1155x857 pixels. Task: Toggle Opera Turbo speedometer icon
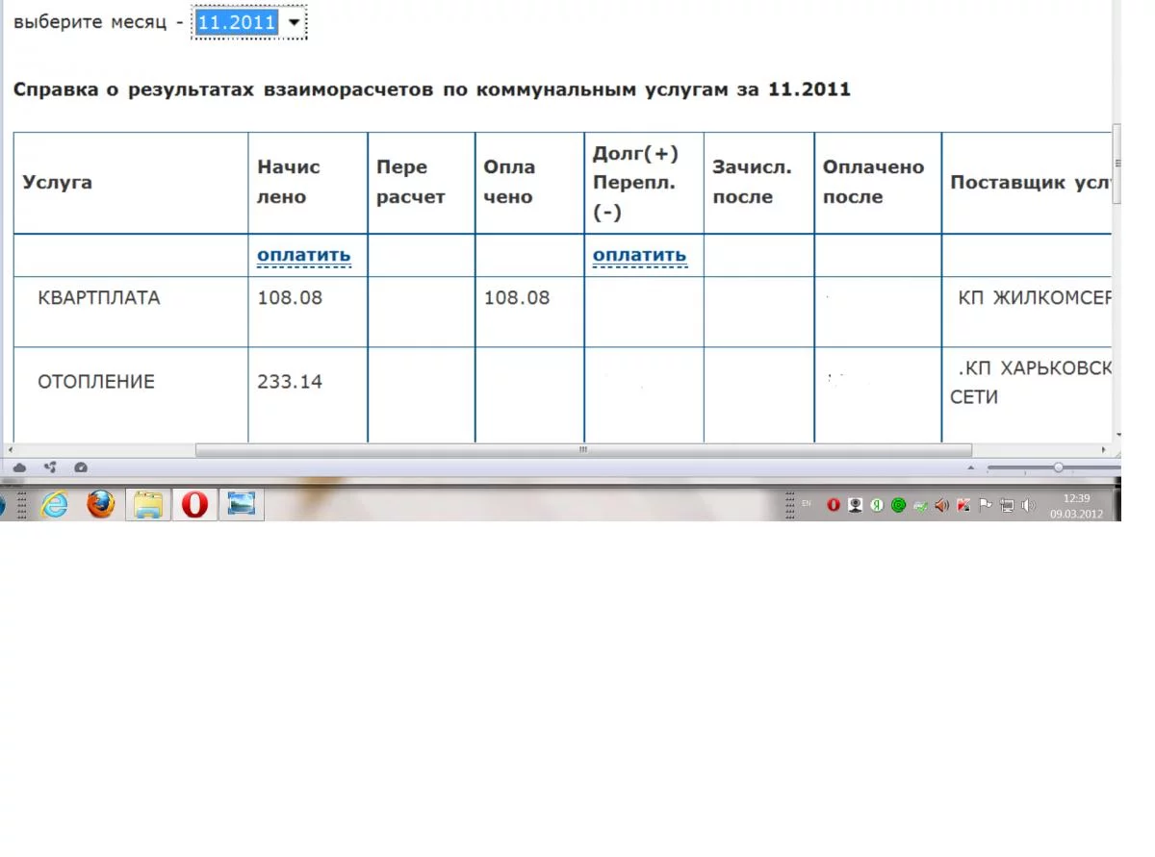(81, 467)
